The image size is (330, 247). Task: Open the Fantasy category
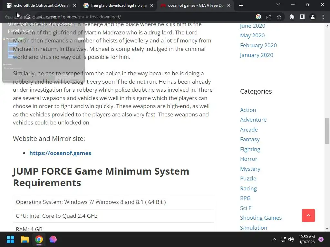click(x=250, y=140)
